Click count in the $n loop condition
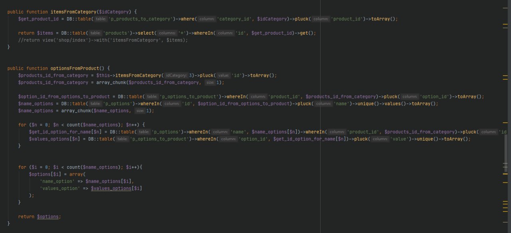Screen dimensions: 511x233 (x=73, y=125)
